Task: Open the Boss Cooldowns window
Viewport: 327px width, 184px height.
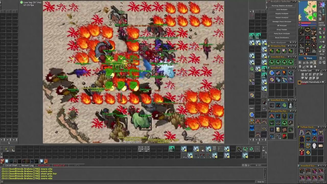Action: pyautogui.click(x=282, y=38)
